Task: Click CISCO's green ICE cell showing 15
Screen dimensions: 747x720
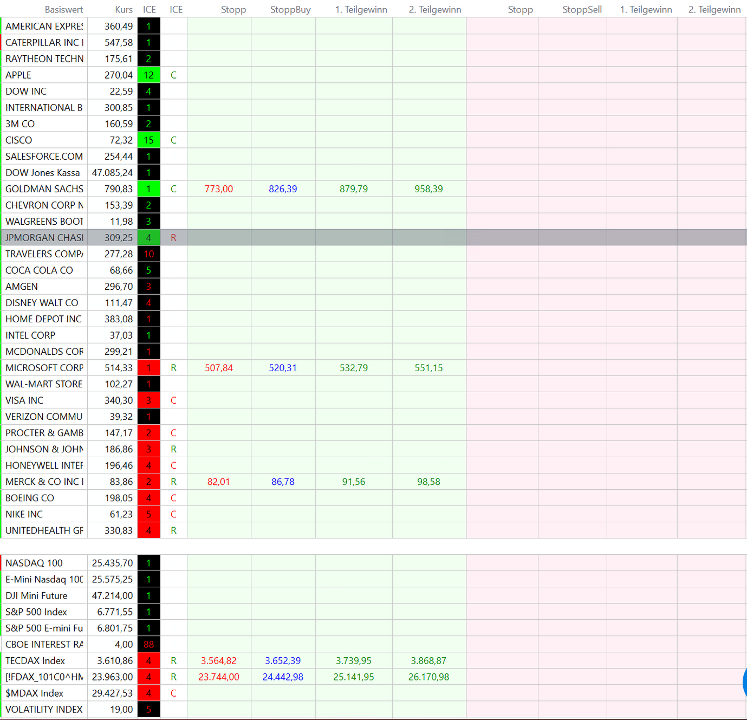Action: (x=149, y=140)
